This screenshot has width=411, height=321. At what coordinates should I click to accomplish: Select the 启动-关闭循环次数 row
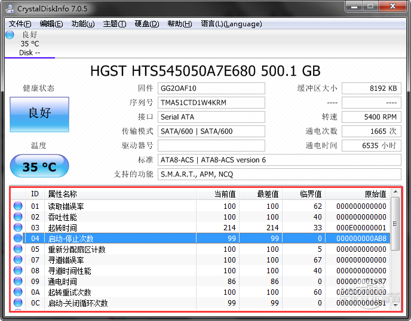coord(201,303)
